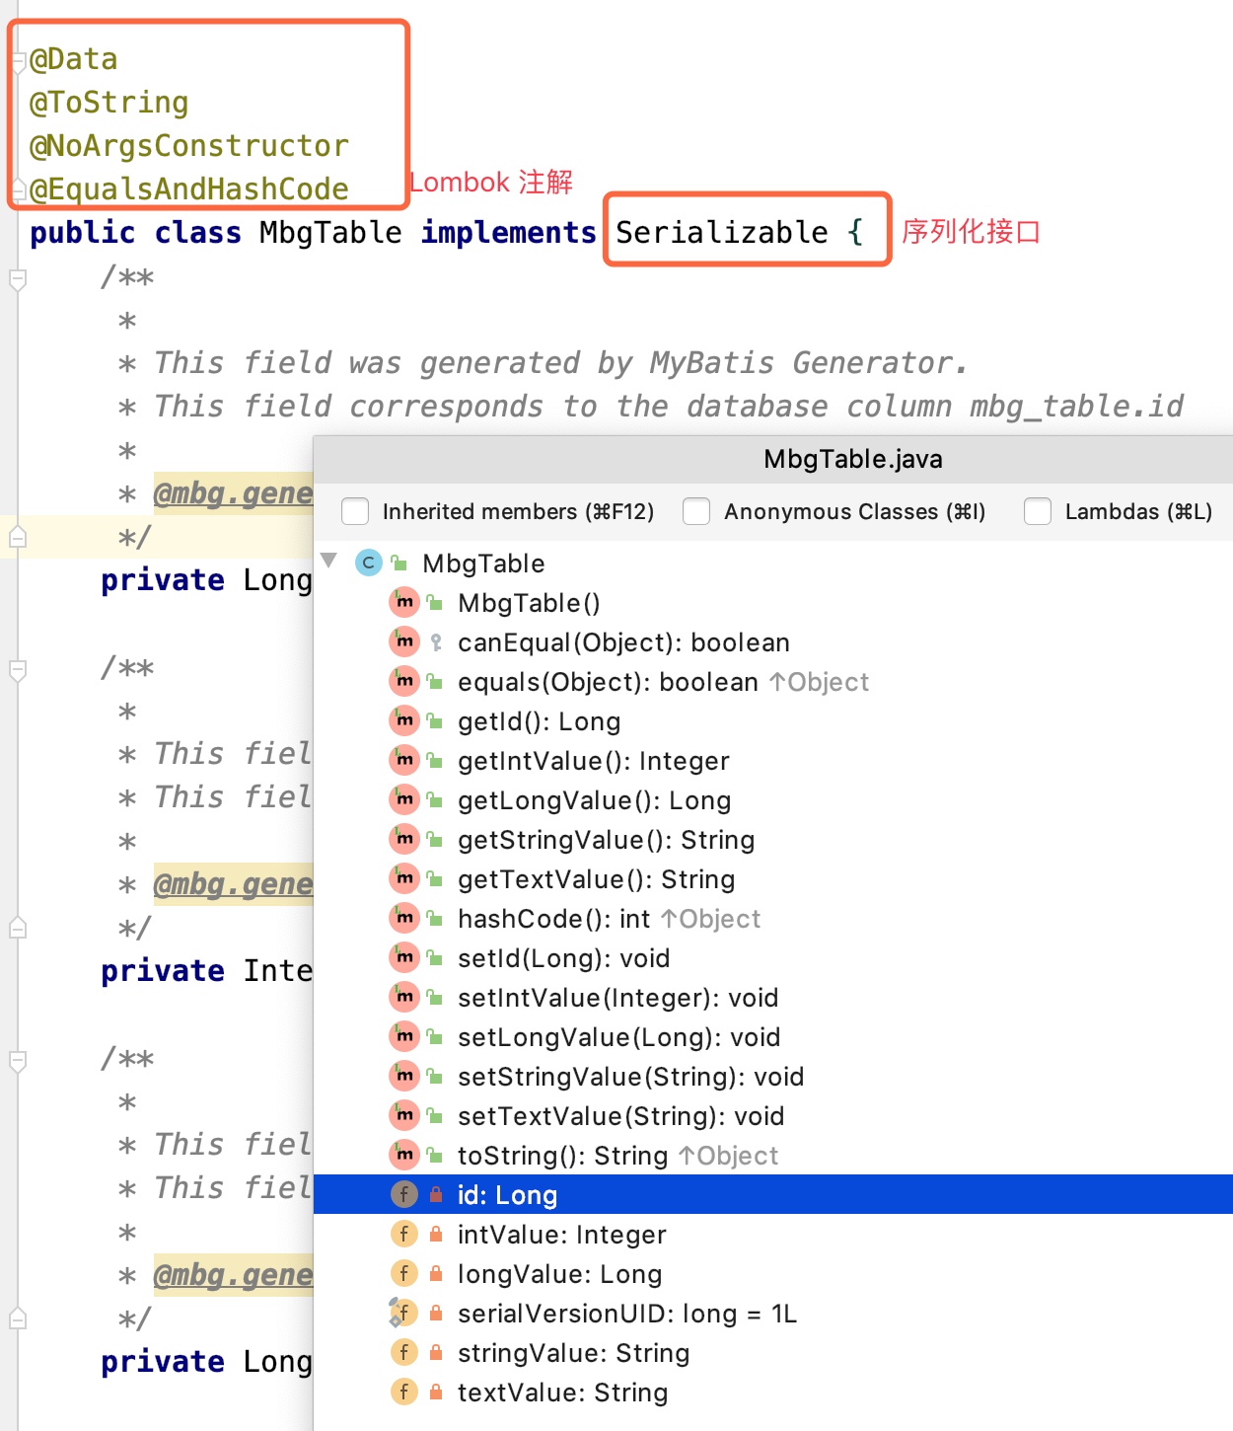Click the field icon next to serialVersionUID

click(x=402, y=1313)
